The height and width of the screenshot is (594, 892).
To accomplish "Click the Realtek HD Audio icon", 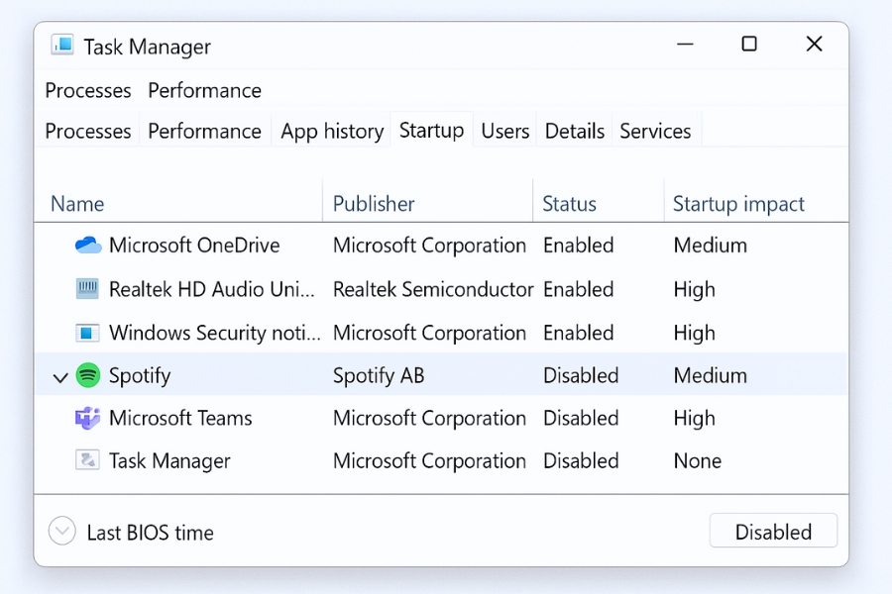I will (88, 289).
